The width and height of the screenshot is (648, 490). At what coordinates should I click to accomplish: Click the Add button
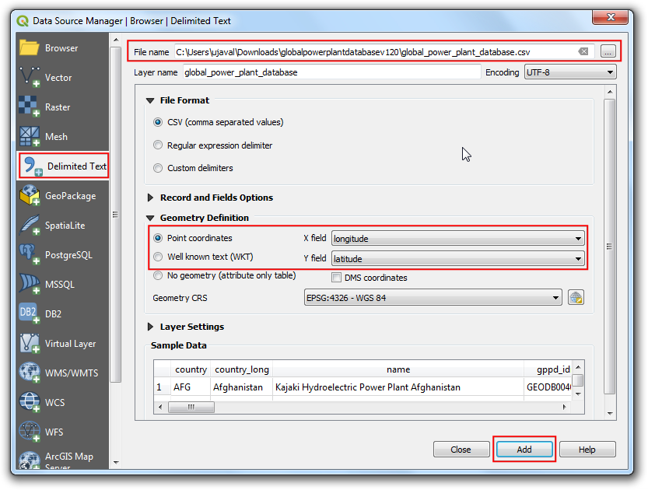tap(524, 450)
